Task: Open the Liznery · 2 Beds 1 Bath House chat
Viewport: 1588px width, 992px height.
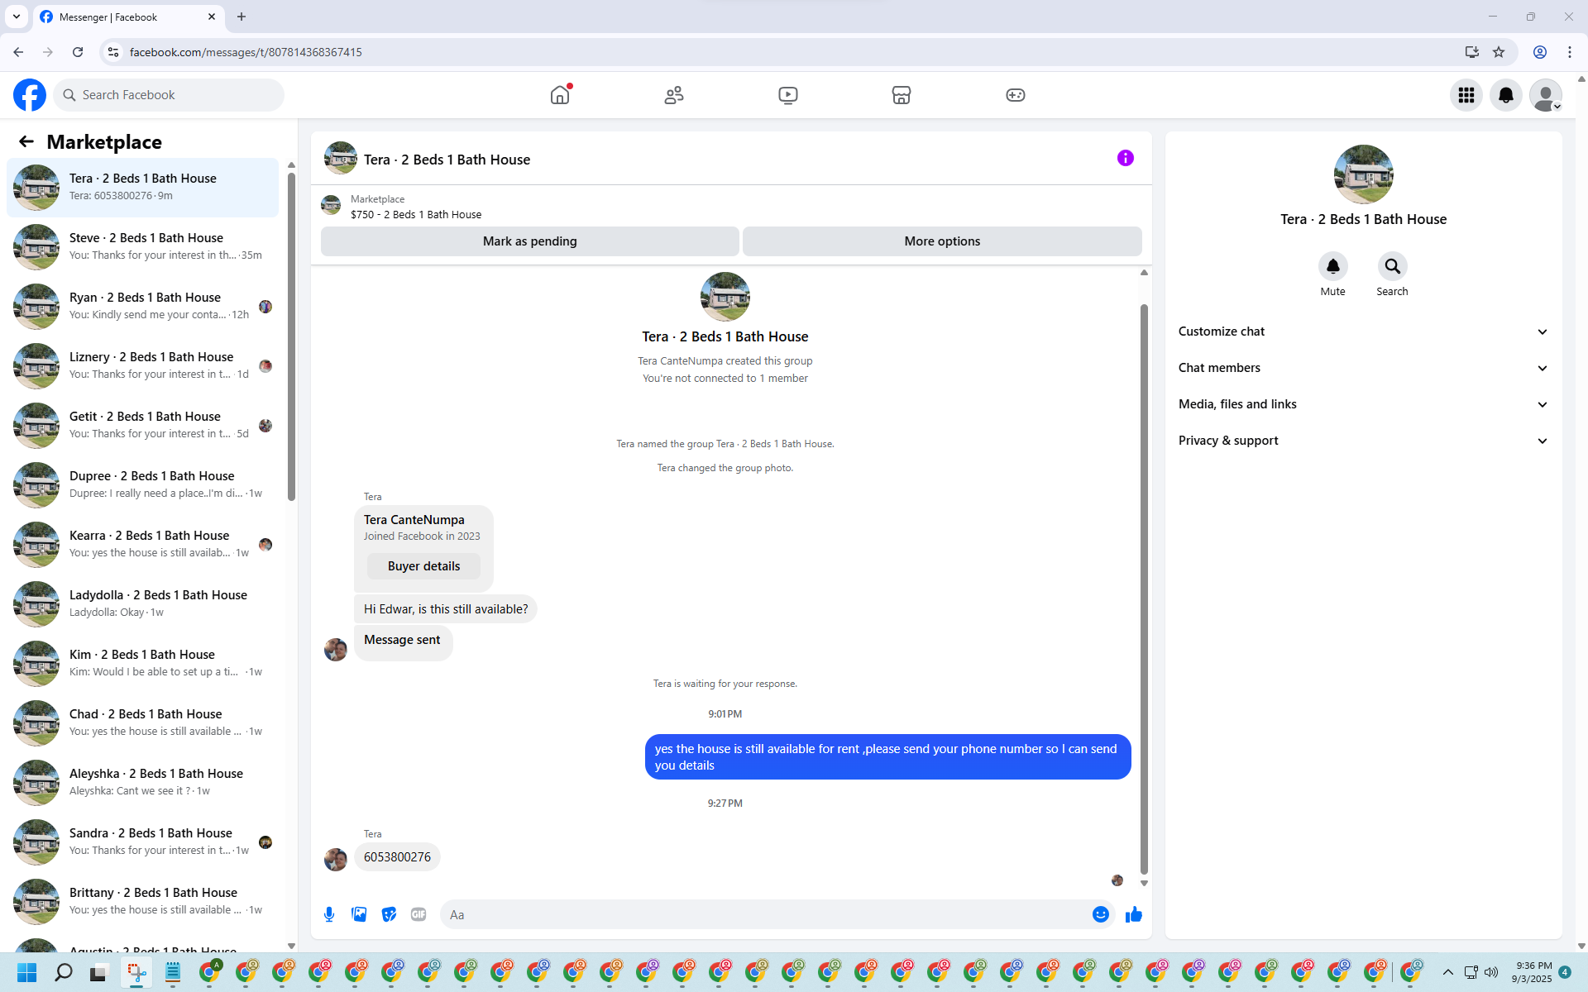Action: click(142, 365)
